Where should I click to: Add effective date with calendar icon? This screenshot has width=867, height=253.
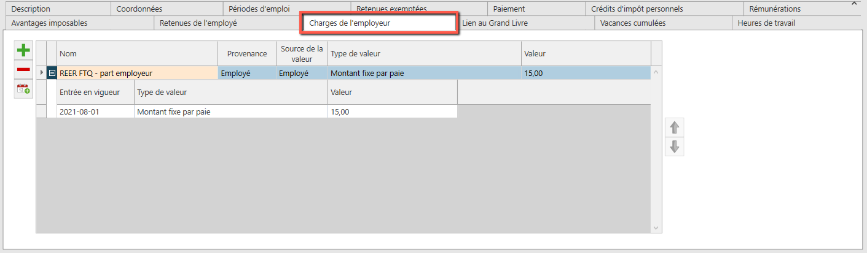point(23,89)
